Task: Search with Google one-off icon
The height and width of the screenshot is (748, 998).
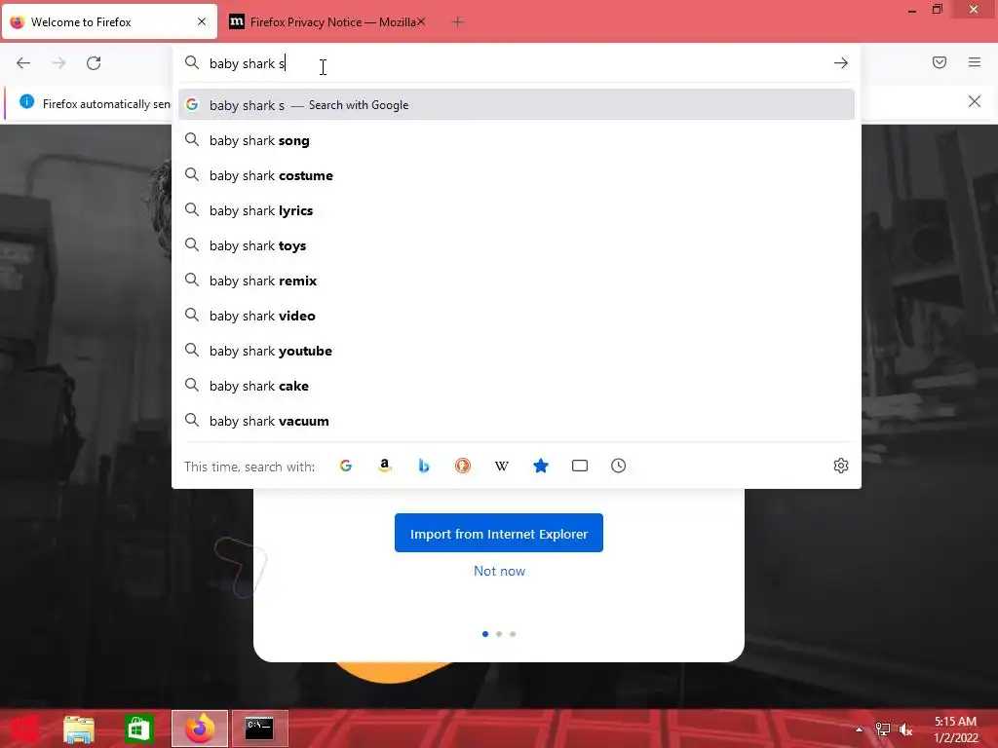Action: point(346,466)
